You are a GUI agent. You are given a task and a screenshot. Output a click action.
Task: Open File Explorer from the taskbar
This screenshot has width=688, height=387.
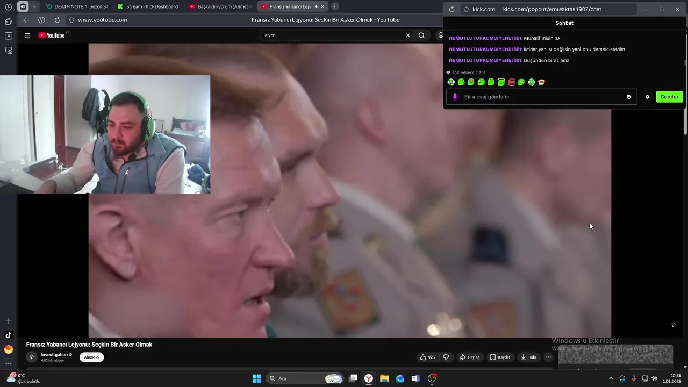click(384, 378)
